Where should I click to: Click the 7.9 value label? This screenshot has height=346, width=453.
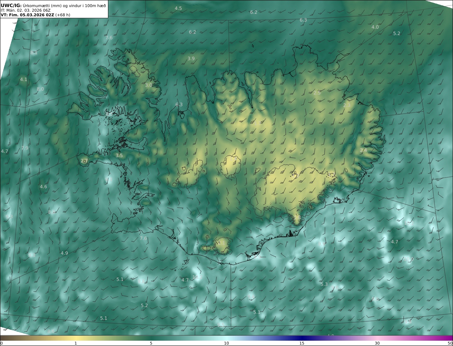tap(24, 148)
